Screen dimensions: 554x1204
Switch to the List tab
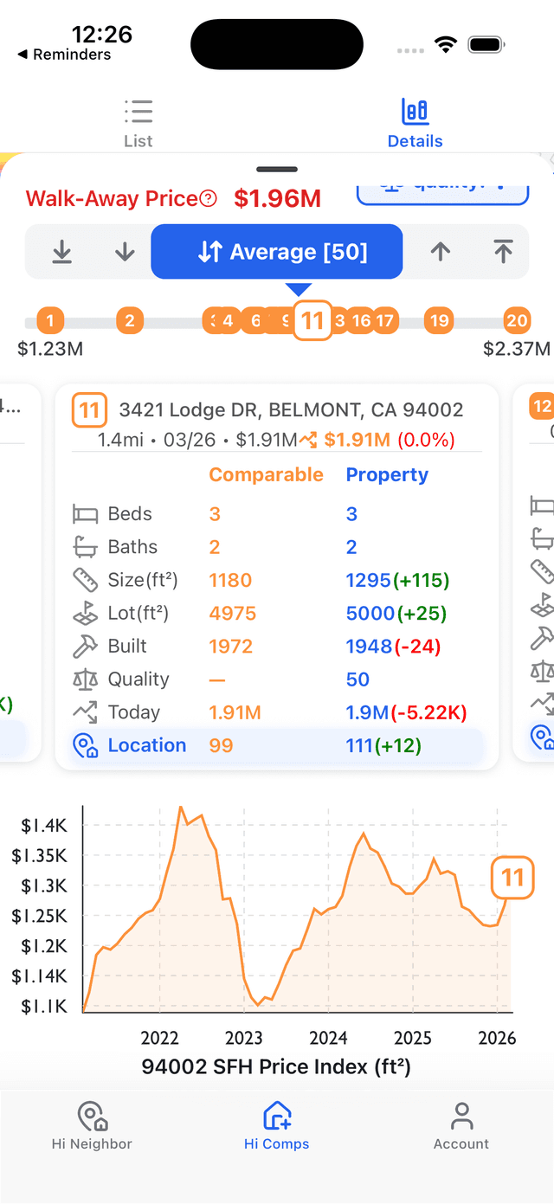point(138,124)
